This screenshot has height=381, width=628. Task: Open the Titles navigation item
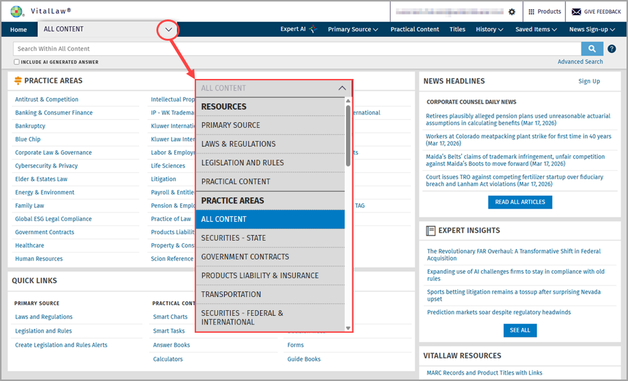tap(457, 29)
